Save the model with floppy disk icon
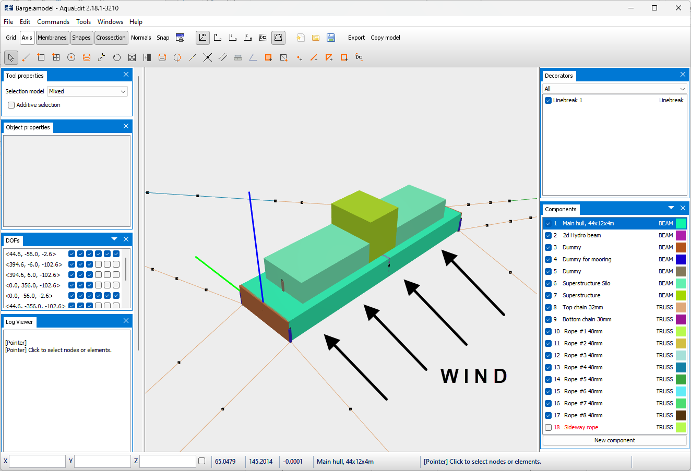The height and width of the screenshot is (471, 691). click(x=331, y=38)
